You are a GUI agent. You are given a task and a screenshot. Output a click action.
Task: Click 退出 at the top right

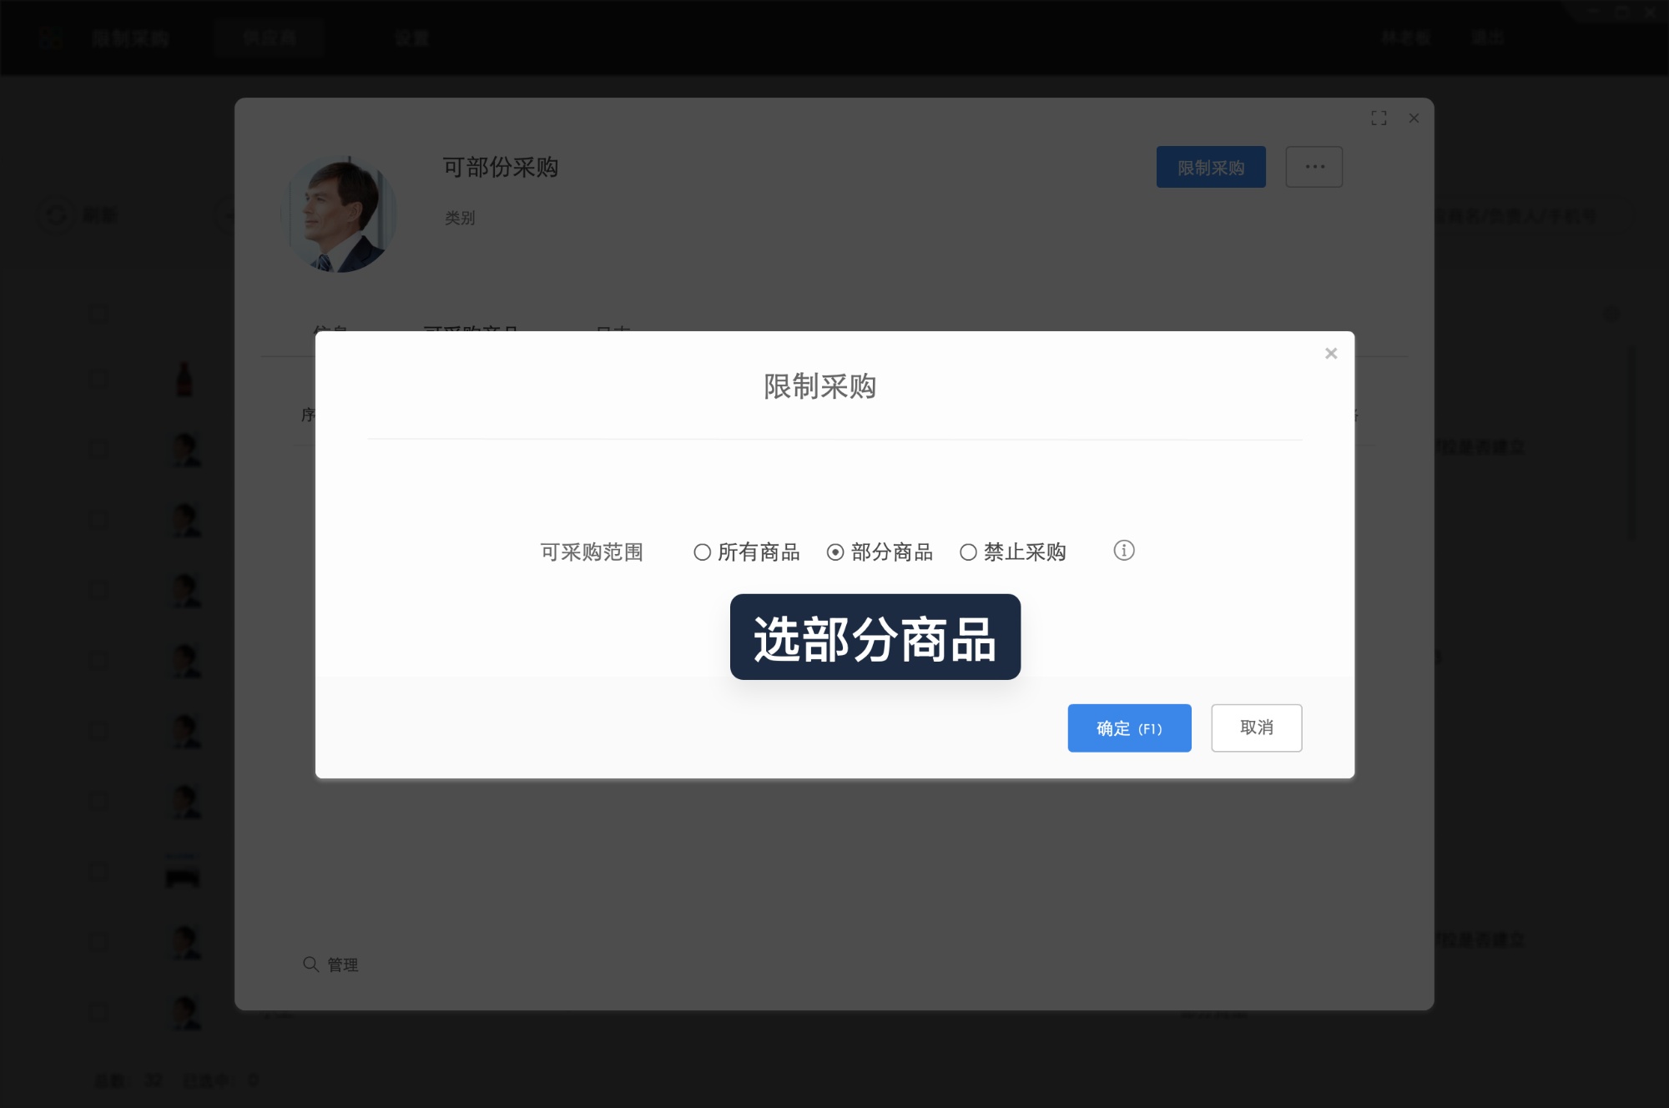(x=1489, y=38)
